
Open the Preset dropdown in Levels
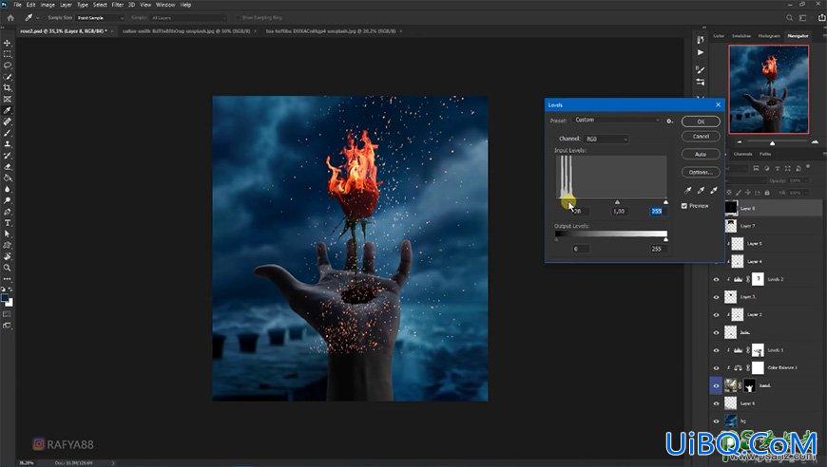616,120
